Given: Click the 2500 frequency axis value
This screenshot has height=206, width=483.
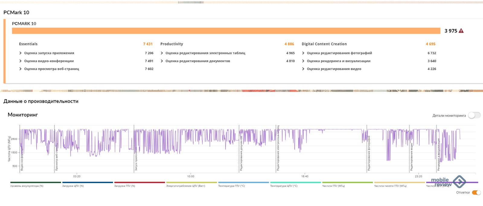Looking at the screenshot, I should (x=14, y=139).
